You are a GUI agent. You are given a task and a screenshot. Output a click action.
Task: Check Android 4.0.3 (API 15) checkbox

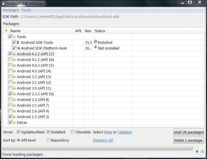click(10, 65)
